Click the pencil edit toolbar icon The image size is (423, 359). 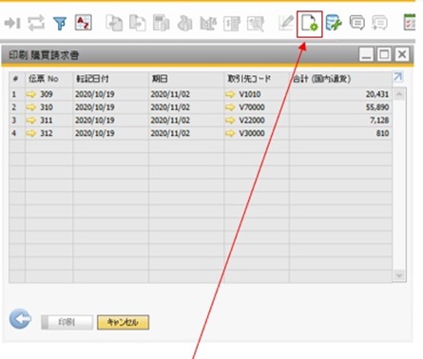(286, 23)
